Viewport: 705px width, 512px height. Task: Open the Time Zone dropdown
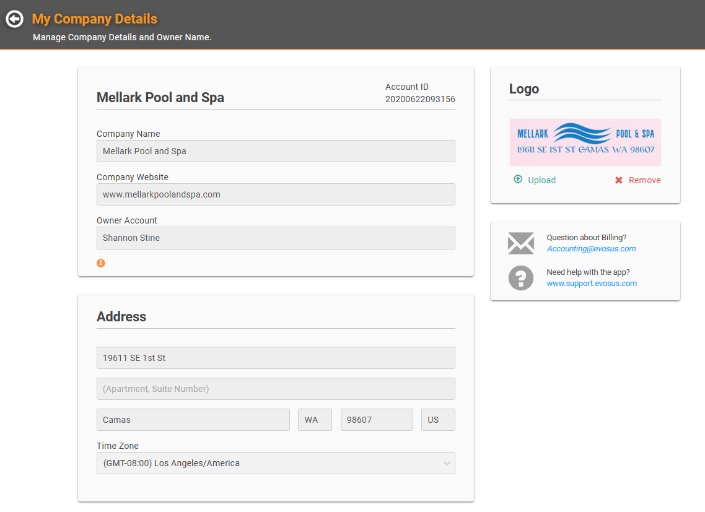pos(275,463)
